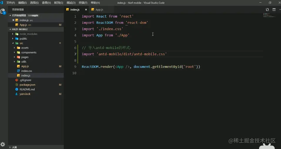Screen dimensions: 281x149
Task: Select the index.js editor tab
Action: pyautogui.click(x=76, y=10)
